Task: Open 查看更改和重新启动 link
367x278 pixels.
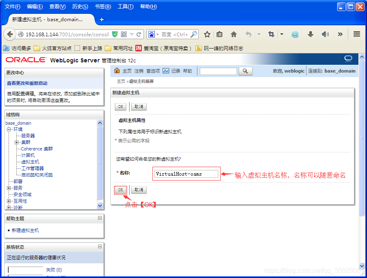Action: coord(27,83)
